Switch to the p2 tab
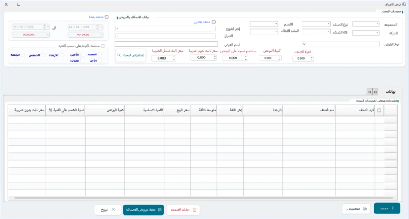Screen dimensions: 409x219 tap(375, 92)
